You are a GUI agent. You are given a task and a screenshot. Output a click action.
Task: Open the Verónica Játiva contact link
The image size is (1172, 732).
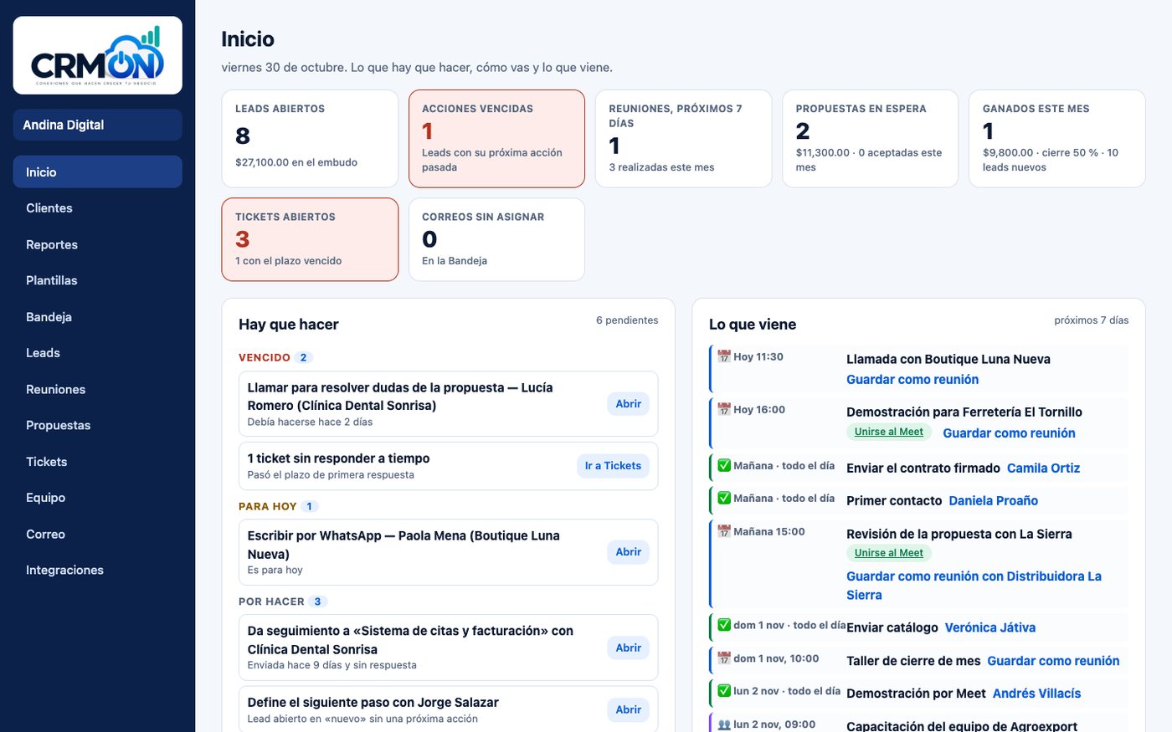tap(990, 627)
